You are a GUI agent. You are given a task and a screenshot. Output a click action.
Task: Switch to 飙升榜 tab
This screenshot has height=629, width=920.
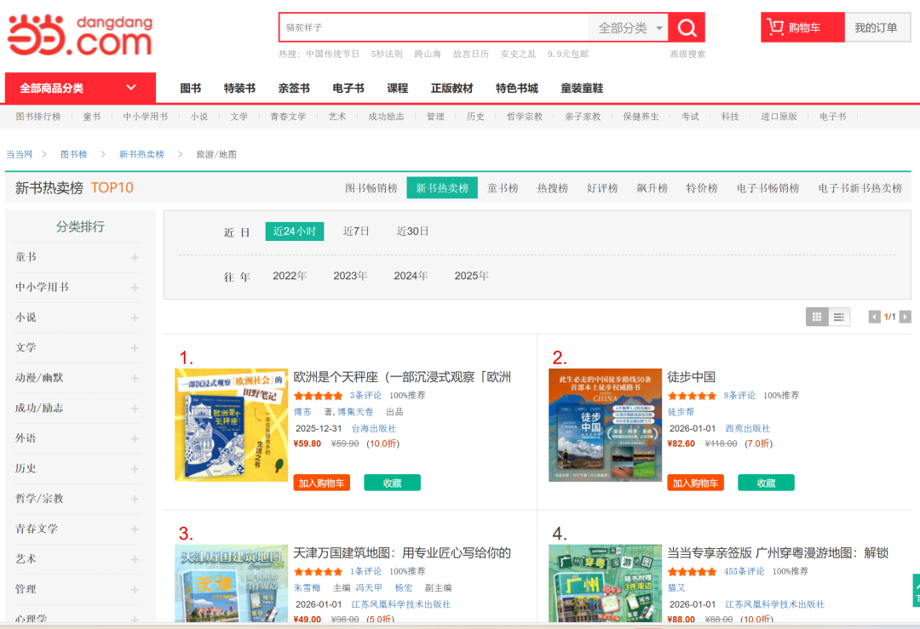[652, 188]
